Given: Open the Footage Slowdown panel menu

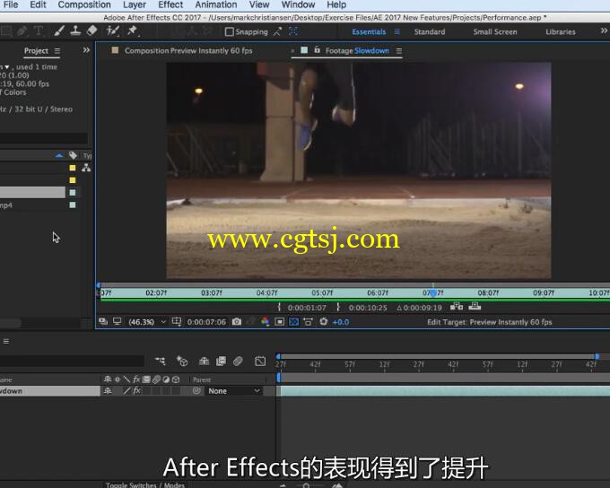Looking at the screenshot, I should [399, 51].
